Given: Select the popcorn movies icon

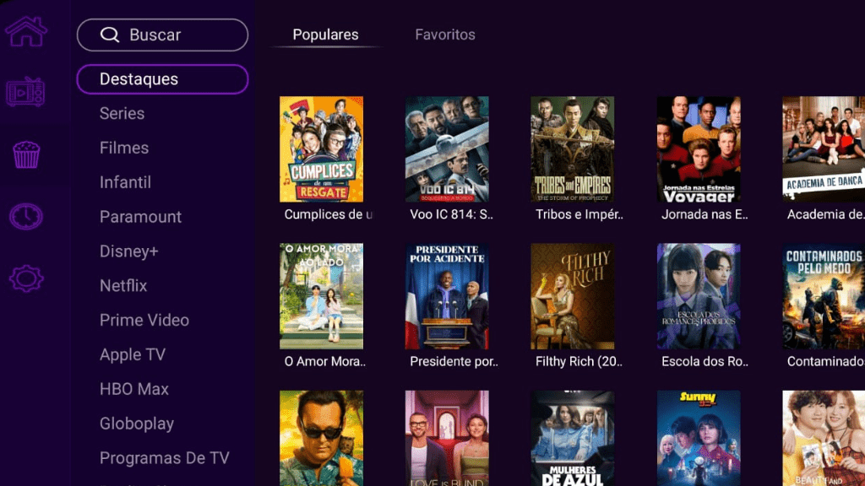Looking at the screenshot, I should click(x=26, y=155).
